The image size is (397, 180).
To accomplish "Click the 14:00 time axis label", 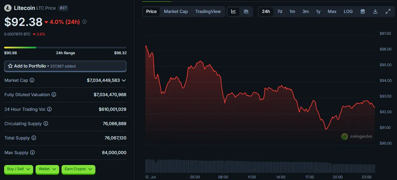I will point(280,177).
